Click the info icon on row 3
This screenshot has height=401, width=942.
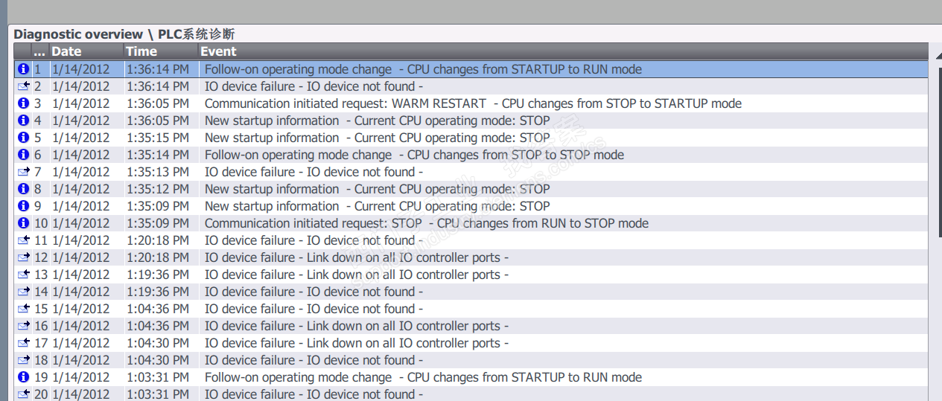click(23, 103)
